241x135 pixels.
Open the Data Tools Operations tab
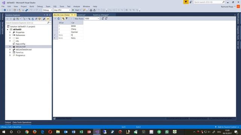coord(22,122)
